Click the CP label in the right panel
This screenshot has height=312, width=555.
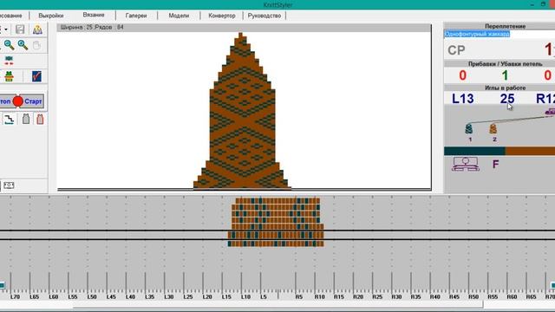click(456, 50)
